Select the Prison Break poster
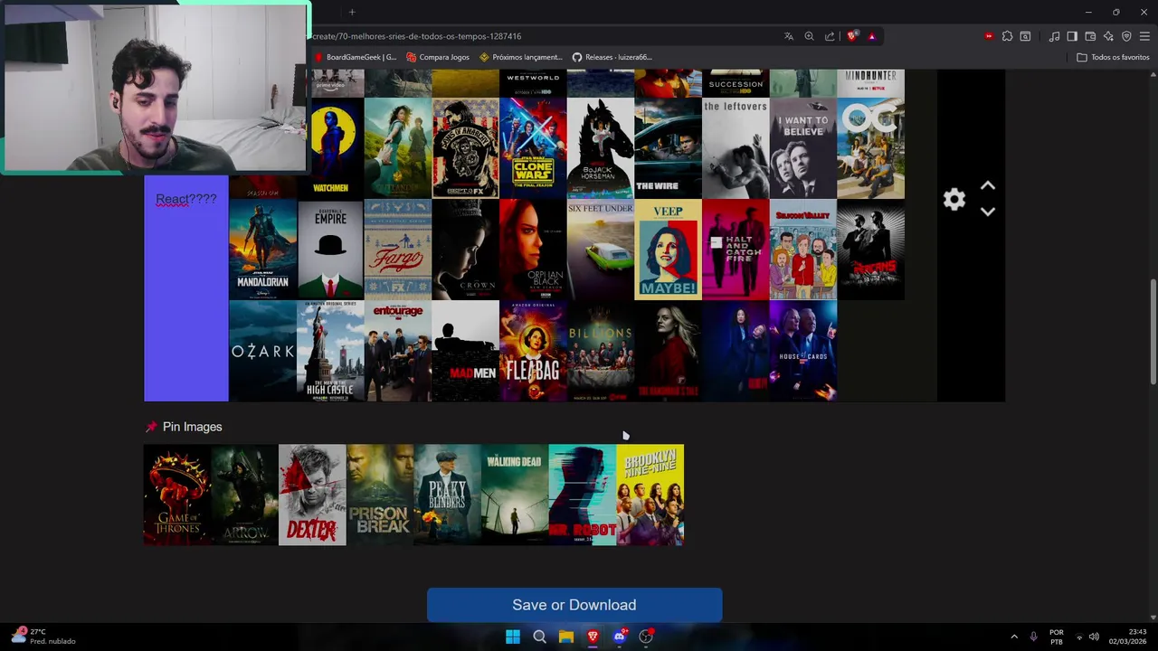The height and width of the screenshot is (651, 1158). pyautogui.click(x=380, y=495)
